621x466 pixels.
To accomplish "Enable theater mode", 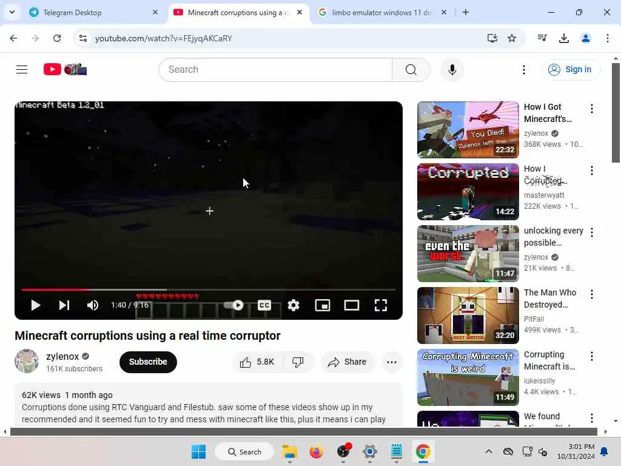I will click(x=352, y=305).
